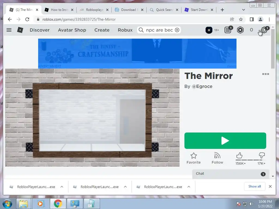The image size is (279, 209).
Task: Open Robux page in navbar
Action: click(x=125, y=30)
